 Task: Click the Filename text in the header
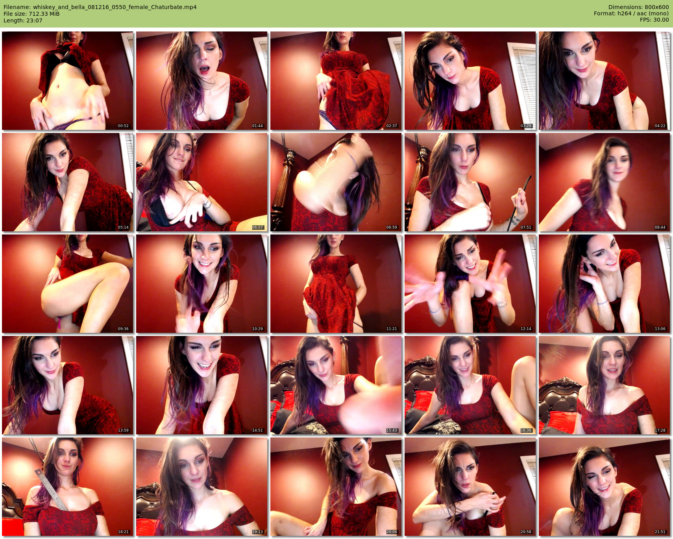point(100,7)
